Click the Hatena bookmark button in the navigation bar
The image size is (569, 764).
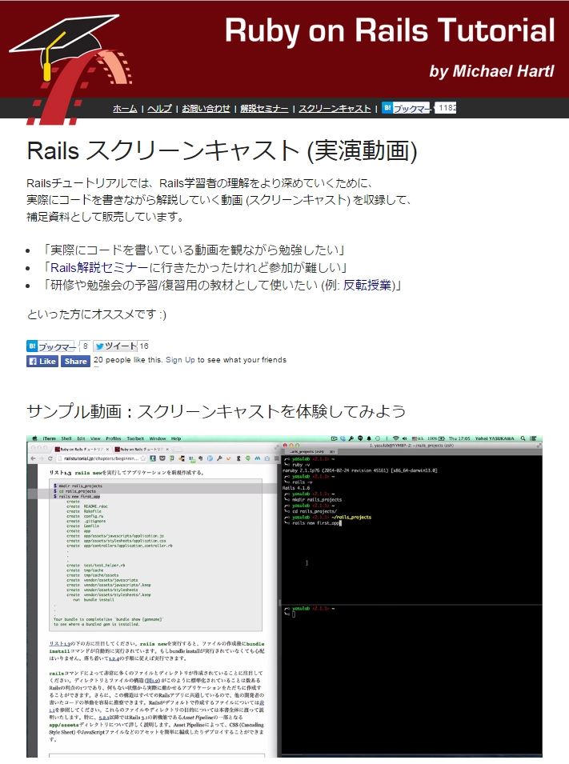click(x=407, y=108)
